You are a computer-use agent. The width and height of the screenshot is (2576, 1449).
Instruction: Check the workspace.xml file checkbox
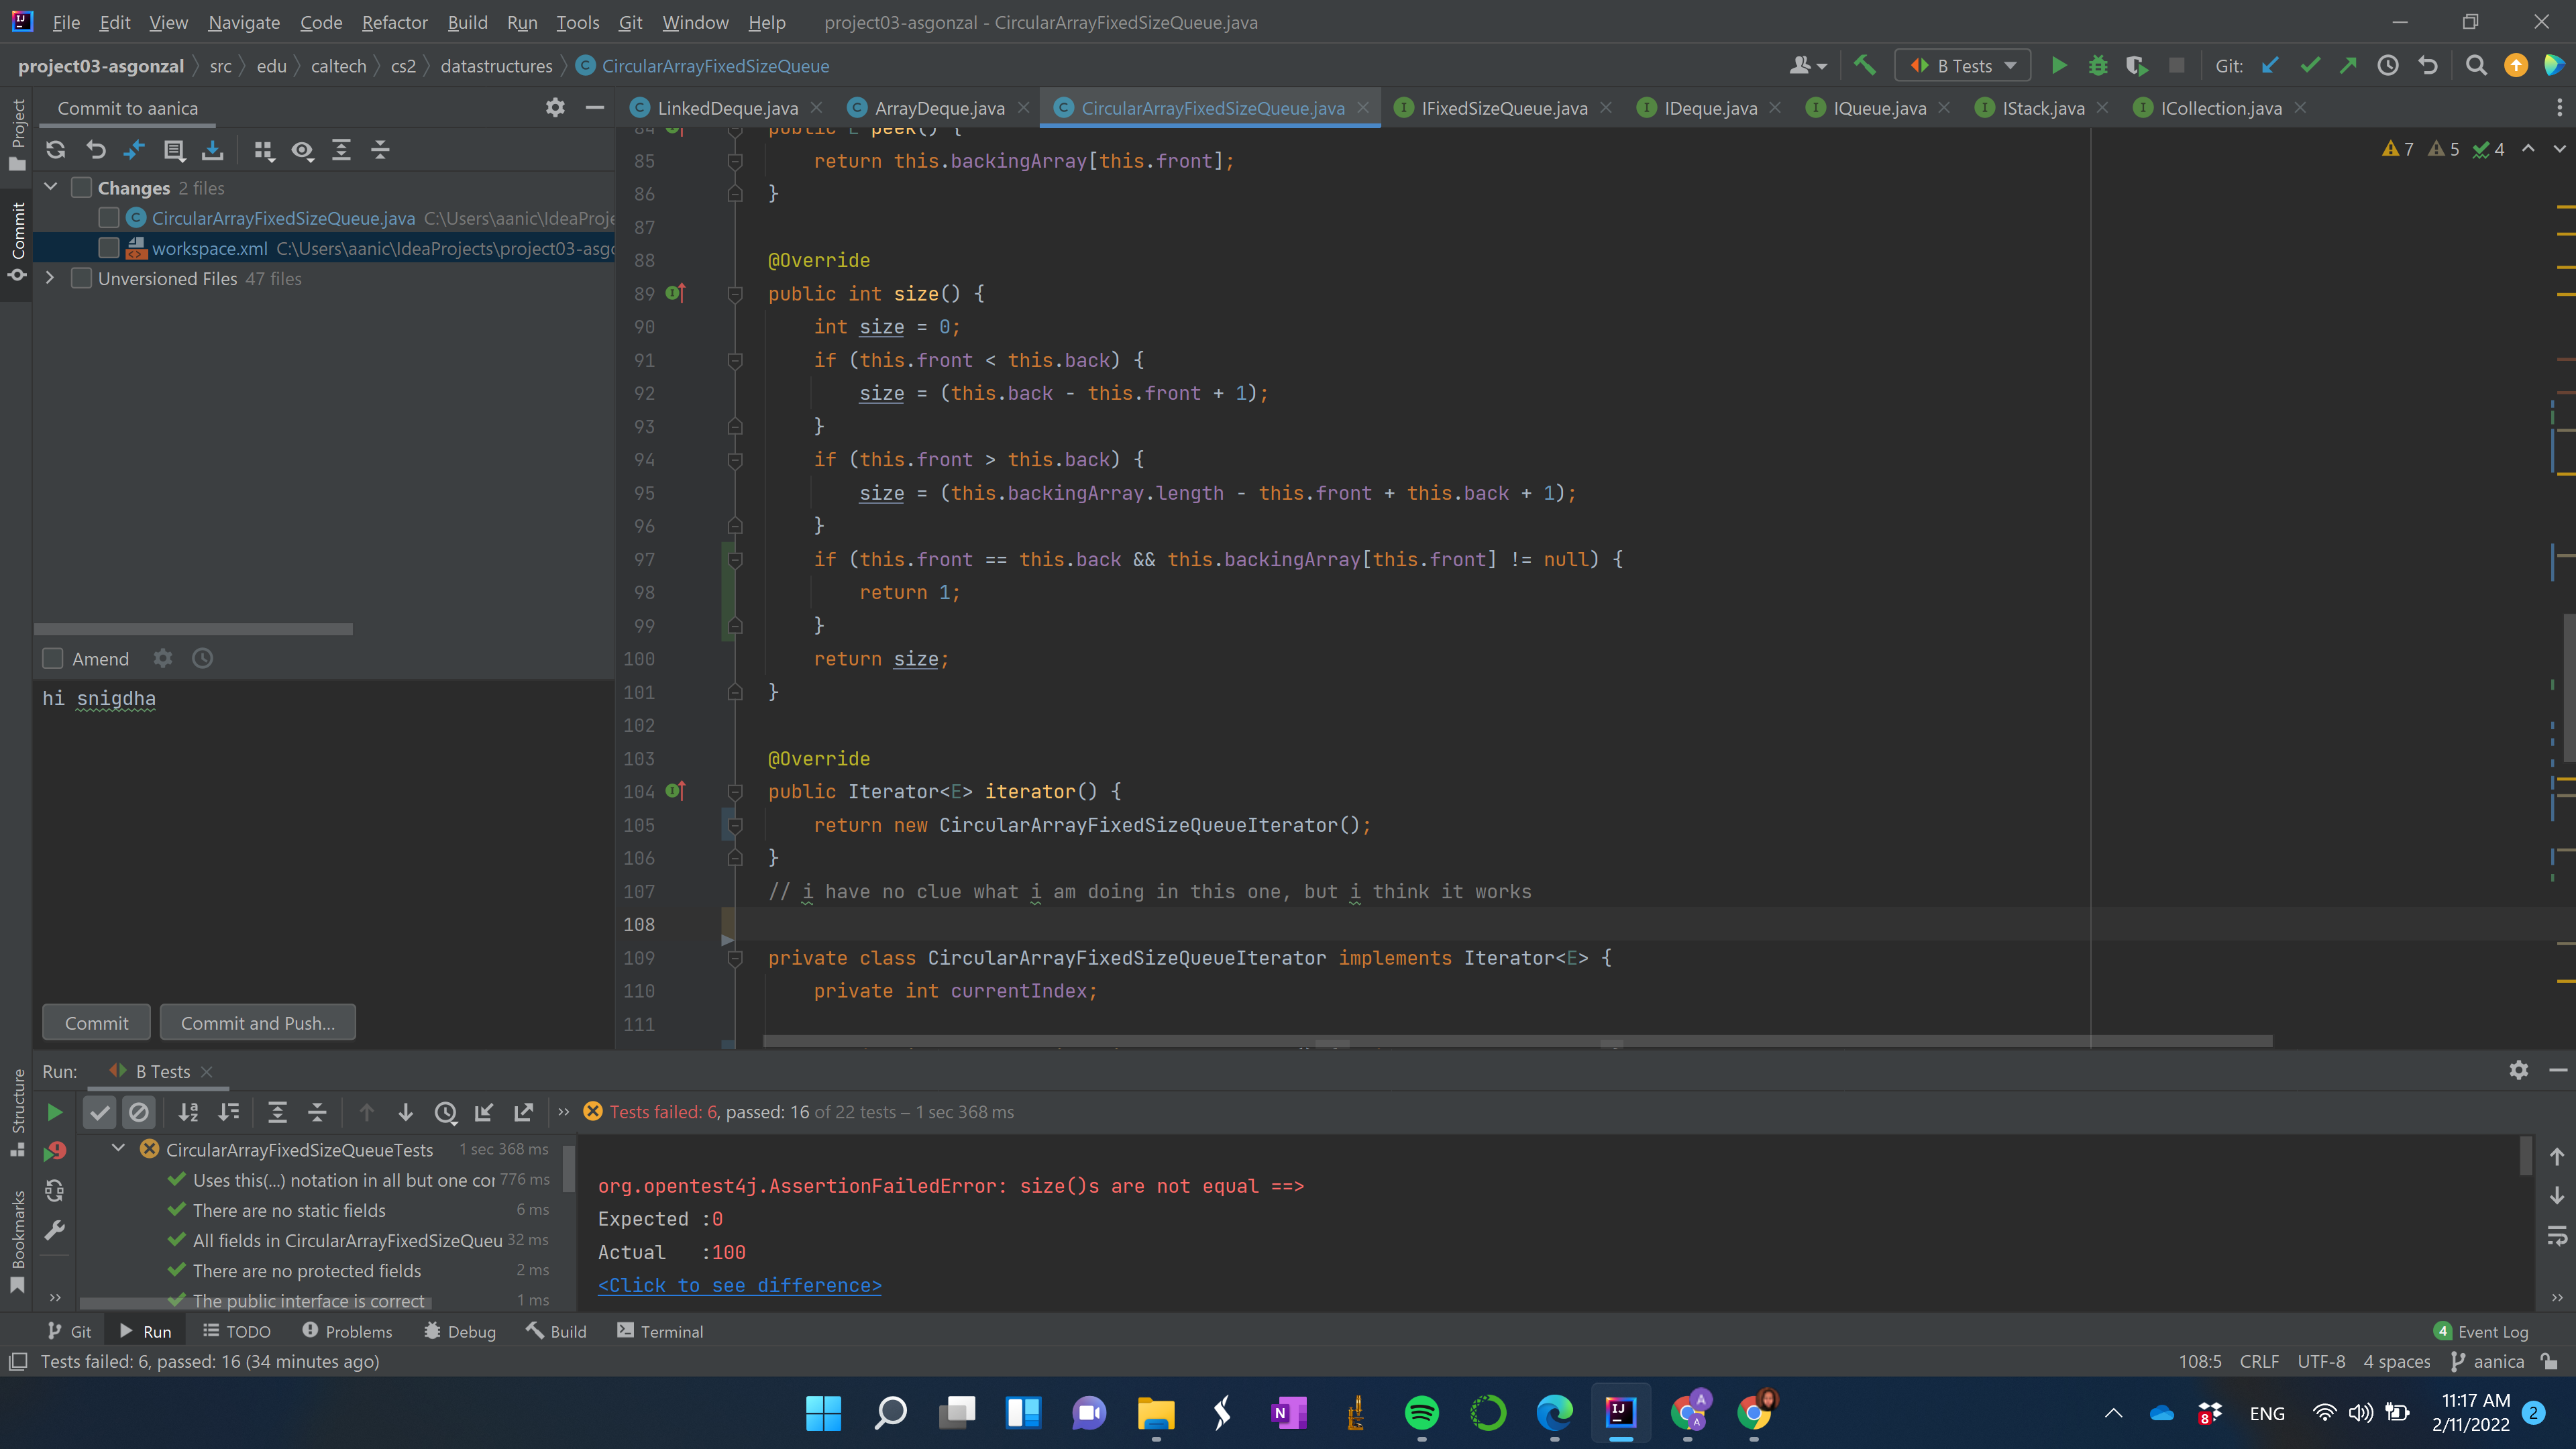point(109,248)
